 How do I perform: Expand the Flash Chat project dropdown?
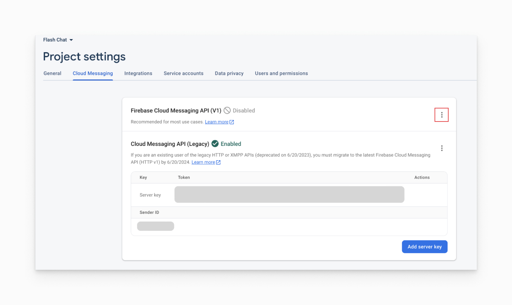[x=71, y=40]
